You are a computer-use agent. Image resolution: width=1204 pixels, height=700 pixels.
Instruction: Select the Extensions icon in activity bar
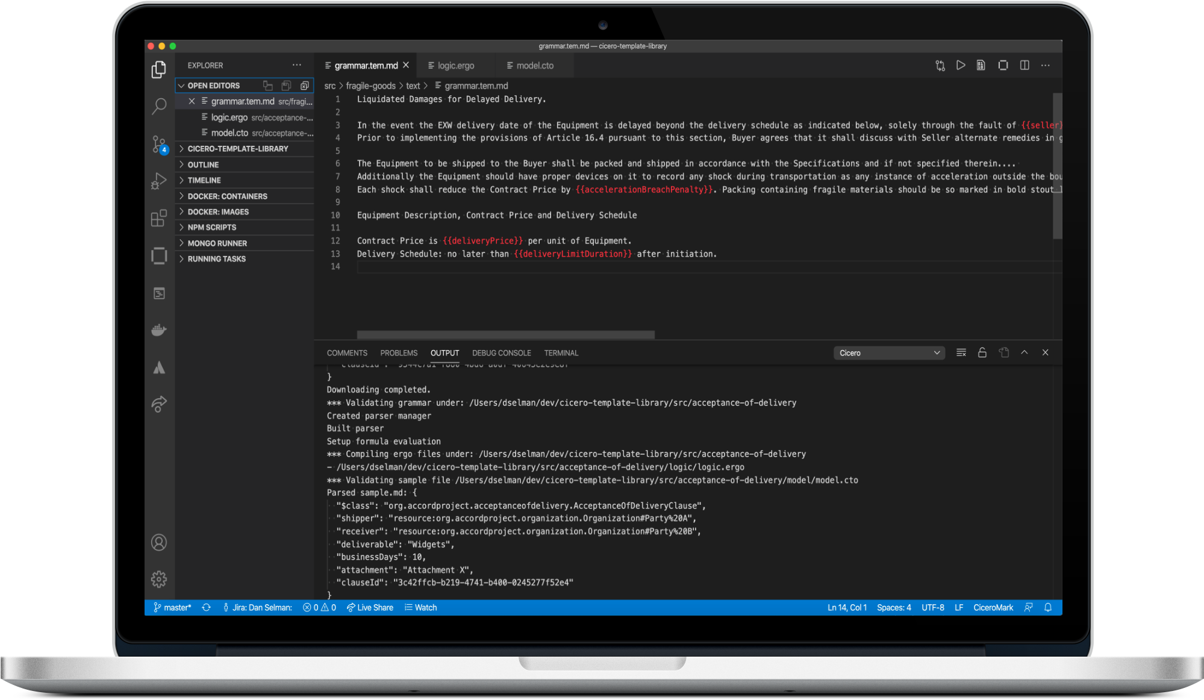click(x=160, y=219)
